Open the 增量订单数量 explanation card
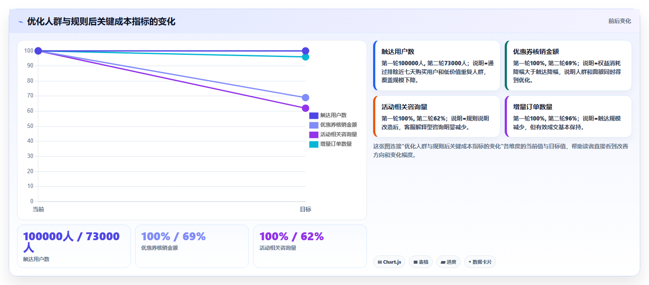This screenshot has height=285, width=649. [x=568, y=117]
